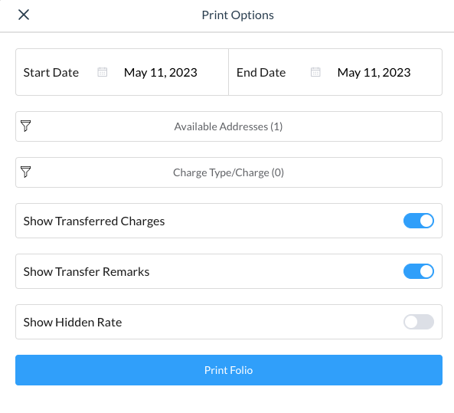Select the End Date label
The image size is (454, 413).
[x=261, y=73]
